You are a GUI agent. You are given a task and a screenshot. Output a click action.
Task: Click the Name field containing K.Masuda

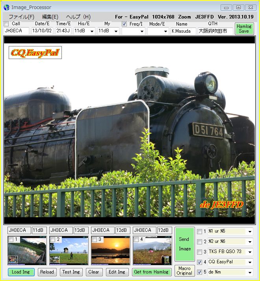pos(183,31)
